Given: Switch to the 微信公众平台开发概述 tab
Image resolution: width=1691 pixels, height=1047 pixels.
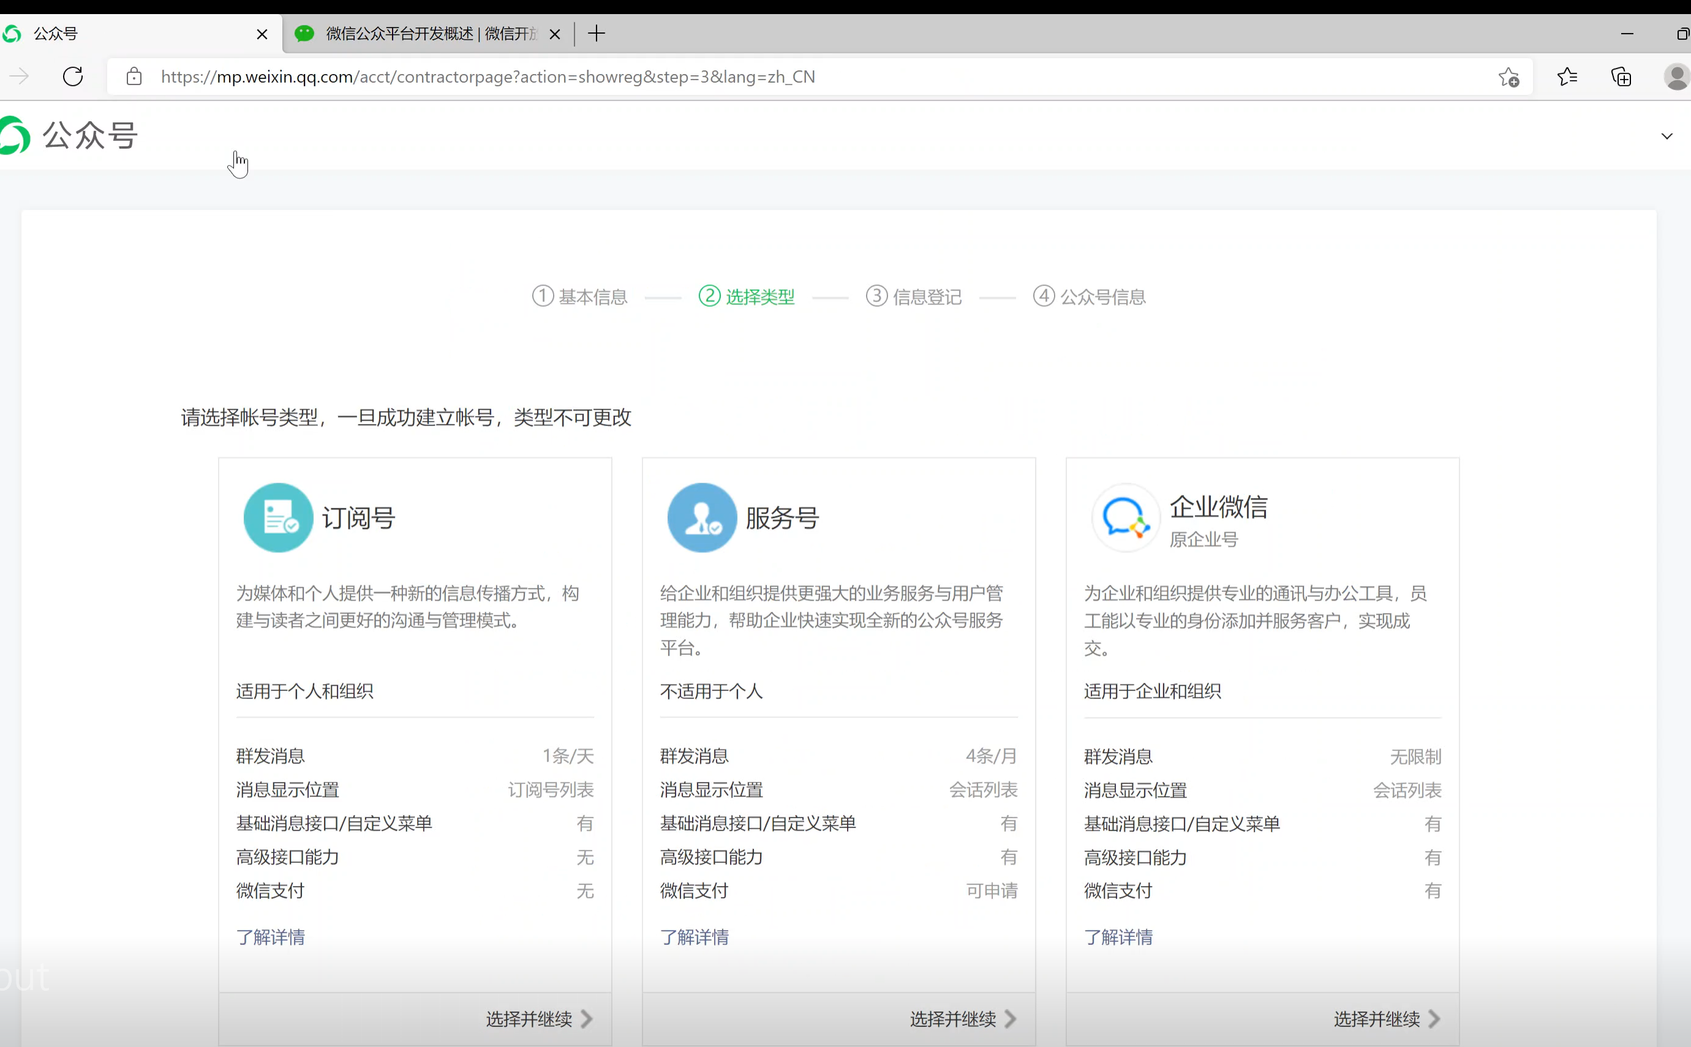Looking at the screenshot, I should tap(429, 33).
